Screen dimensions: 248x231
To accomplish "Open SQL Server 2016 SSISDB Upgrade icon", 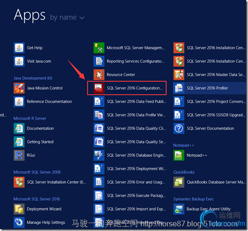I will pyautogui.click(x=179, y=115).
